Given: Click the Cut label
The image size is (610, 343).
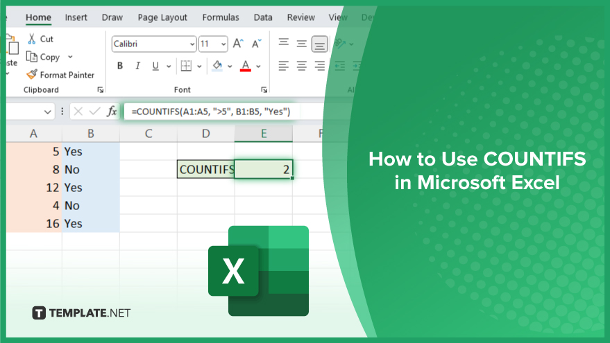Looking at the screenshot, I should (x=46, y=39).
